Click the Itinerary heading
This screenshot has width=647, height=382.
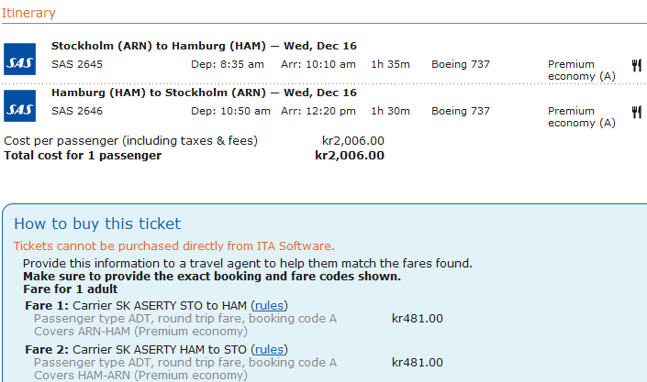tap(28, 13)
